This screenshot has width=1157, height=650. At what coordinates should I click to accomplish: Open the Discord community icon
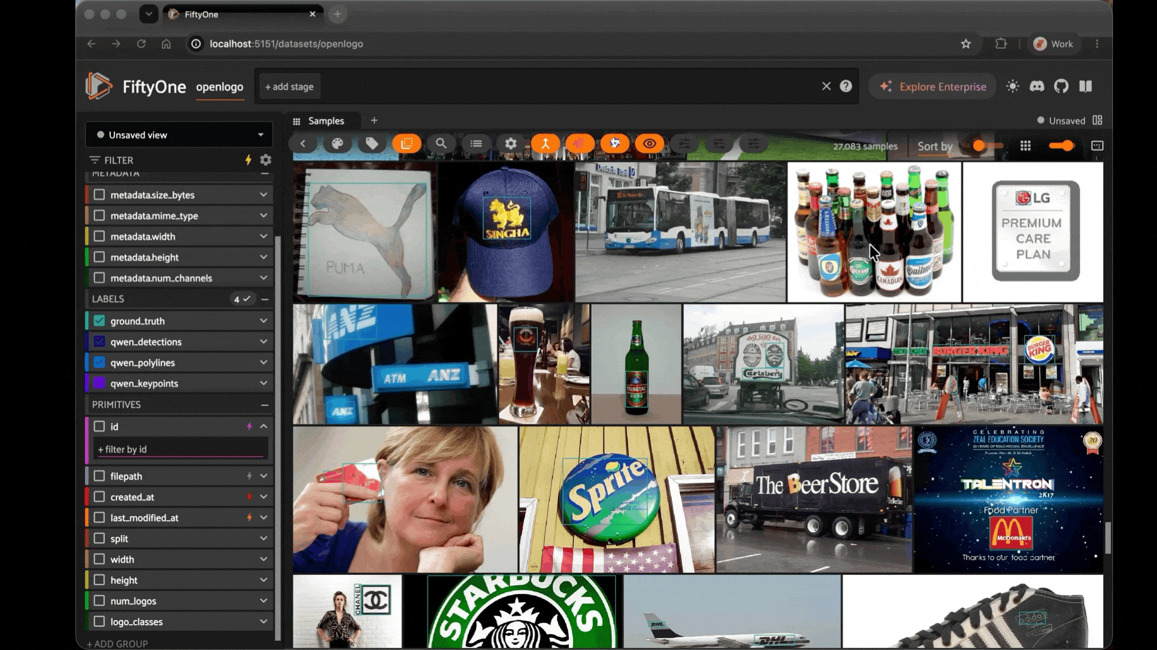[x=1037, y=86]
